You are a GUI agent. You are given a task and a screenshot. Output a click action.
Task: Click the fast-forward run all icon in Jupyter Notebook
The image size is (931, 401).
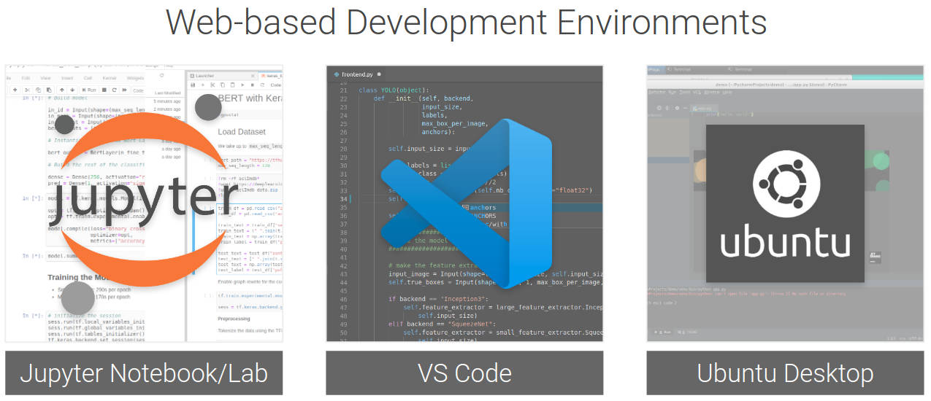click(124, 90)
